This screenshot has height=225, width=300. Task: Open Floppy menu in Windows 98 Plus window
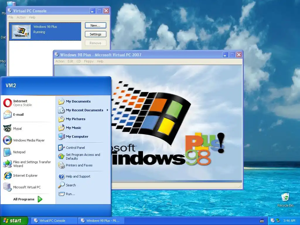pyautogui.click(x=89, y=61)
